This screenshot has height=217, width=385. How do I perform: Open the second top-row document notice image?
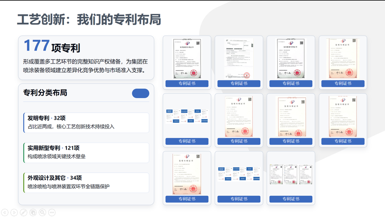(239, 58)
